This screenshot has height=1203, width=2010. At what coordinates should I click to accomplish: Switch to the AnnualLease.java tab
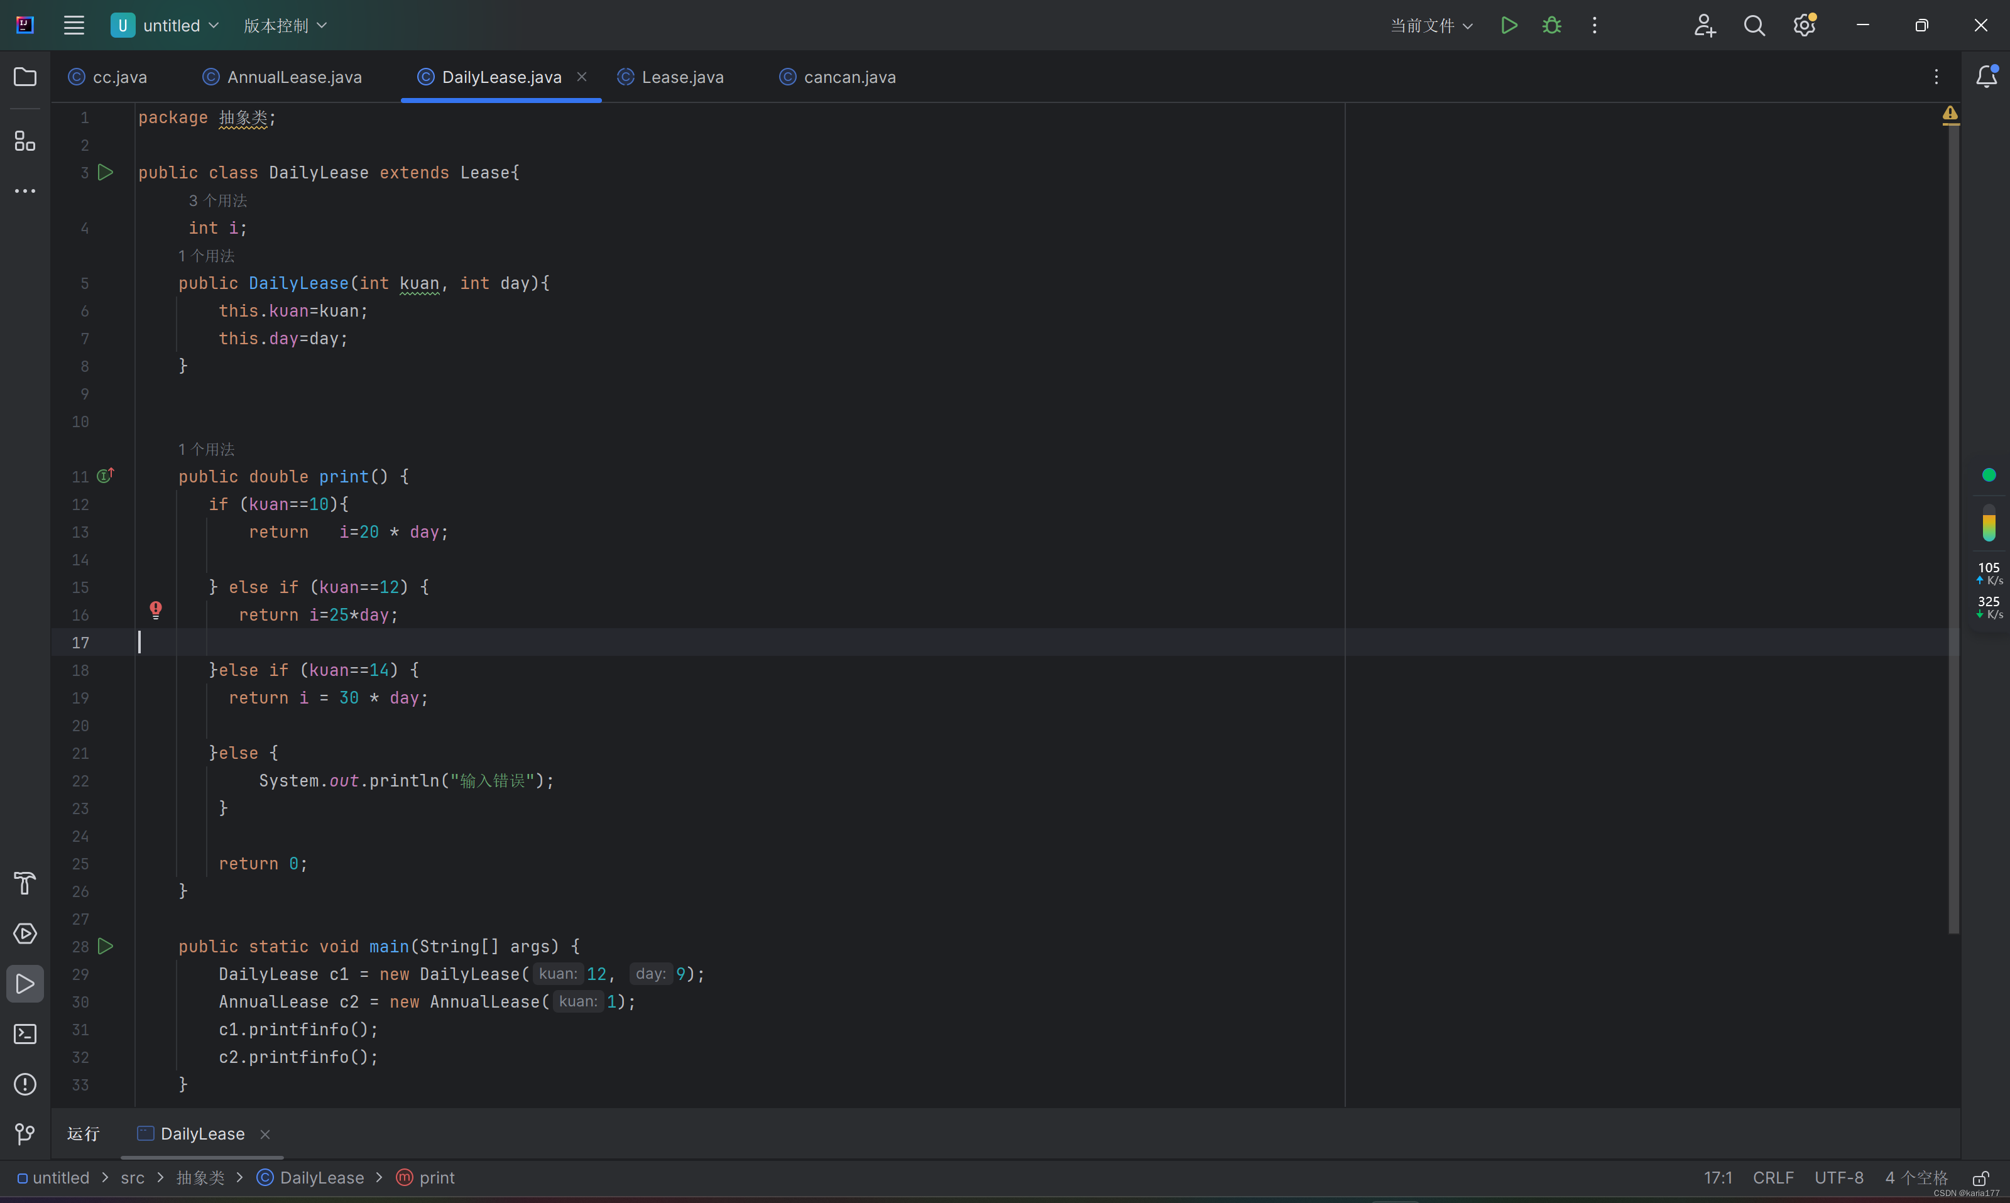[293, 77]
